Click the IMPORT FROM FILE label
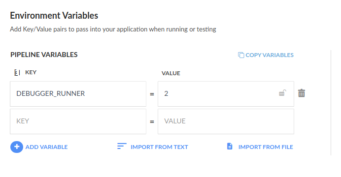The height and width of the screenshot is (177, 341). (x=266, y=147)
